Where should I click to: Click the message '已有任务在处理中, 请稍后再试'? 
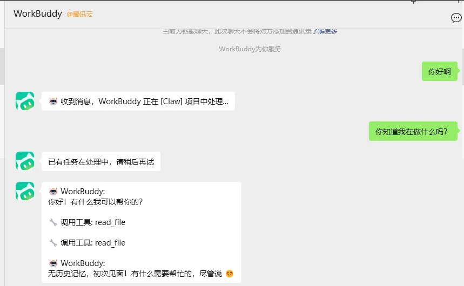pyautogui.click(x=101, y=161)
